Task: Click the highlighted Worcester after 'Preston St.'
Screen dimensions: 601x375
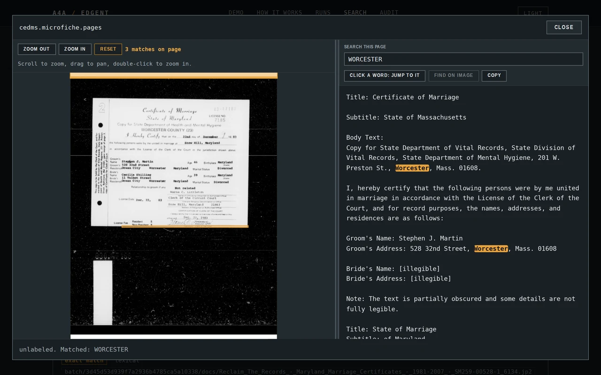Action: point(412,168)
